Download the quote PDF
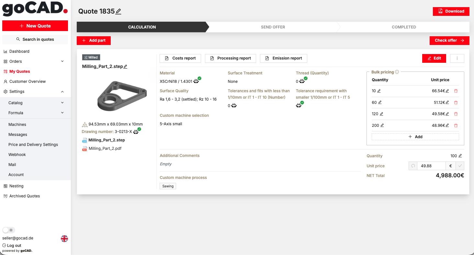 451,11
